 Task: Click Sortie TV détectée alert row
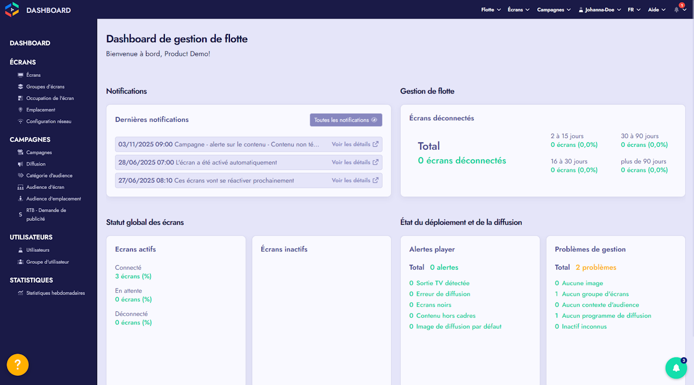[439, 283]
